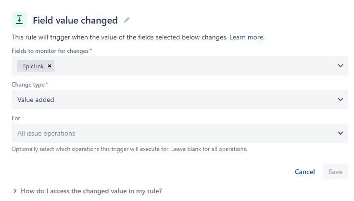Screen dimensions: 354x201
Task: Click the "For" field label
Action: (x=16, y=118)
